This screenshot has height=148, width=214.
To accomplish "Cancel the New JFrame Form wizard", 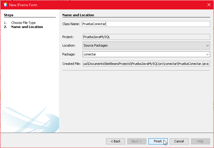I will coord(179,141).
